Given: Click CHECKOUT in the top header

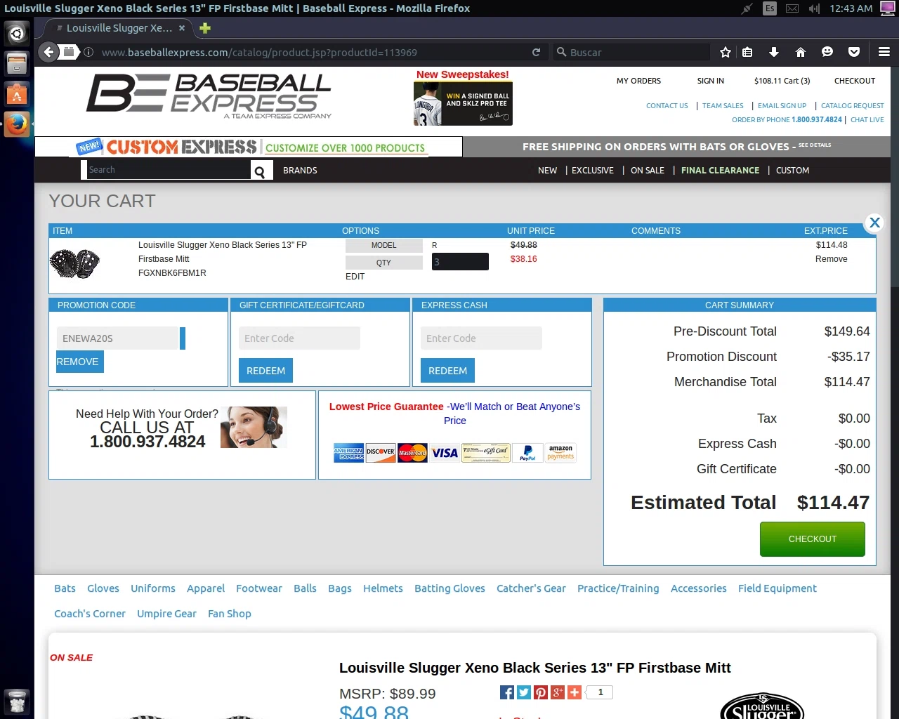Looking at the screenshot, I should [x=855, y=81].
